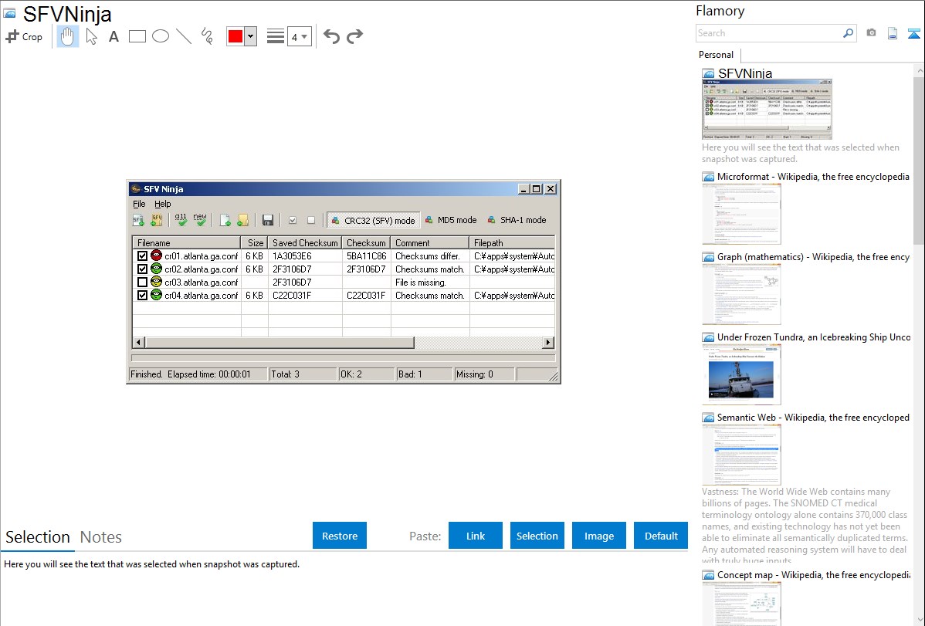Choose the freehand drawing tool
925x626 pixels.
tap(207, 36)
